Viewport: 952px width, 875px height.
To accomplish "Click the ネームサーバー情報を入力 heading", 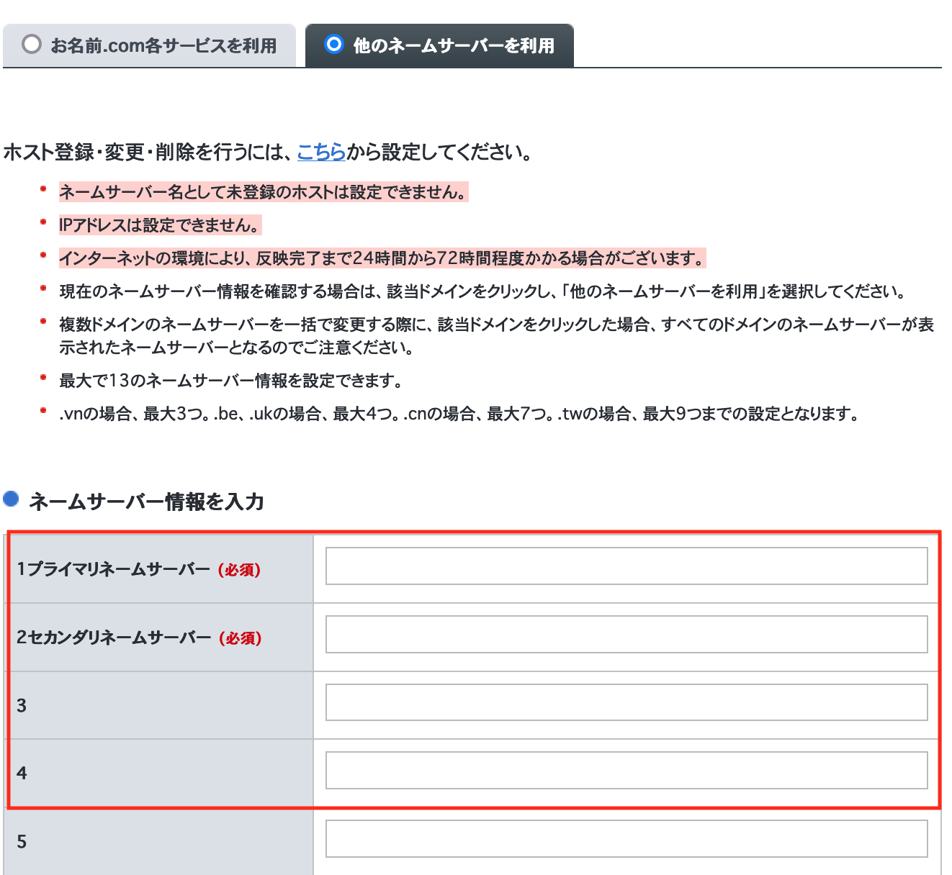I will tap(146, 502).
